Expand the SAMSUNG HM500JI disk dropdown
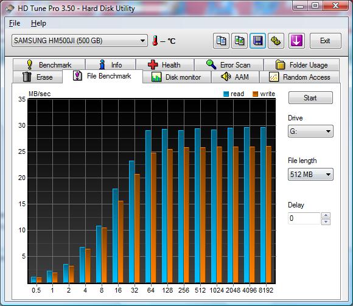The height and width of the screenshot is (306, 353). coord(80,41)
